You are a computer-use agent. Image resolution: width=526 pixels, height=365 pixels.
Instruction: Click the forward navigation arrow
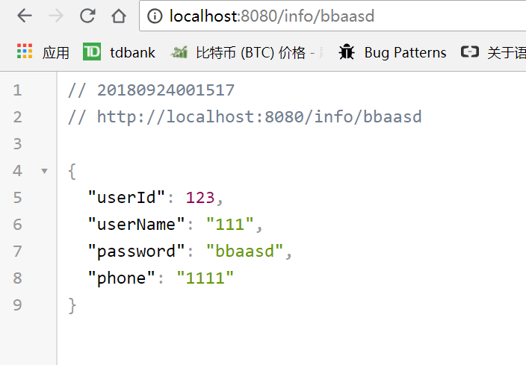pyautogui.click(x=56, y=16)
